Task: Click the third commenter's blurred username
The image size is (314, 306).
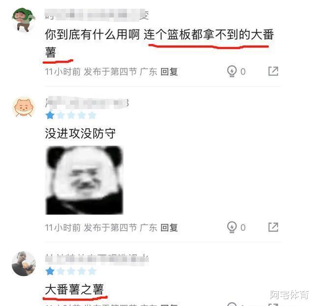Action: point(97,259)
